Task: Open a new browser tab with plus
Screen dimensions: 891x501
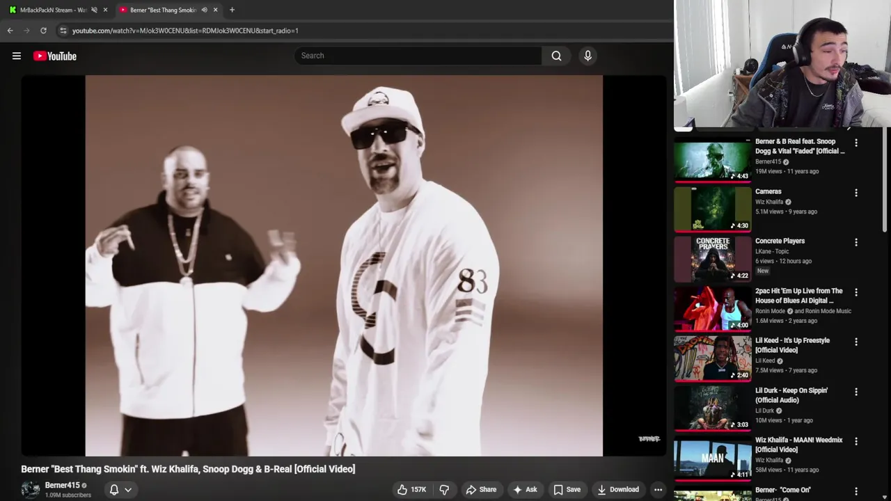Action: (x=232, y=10)
